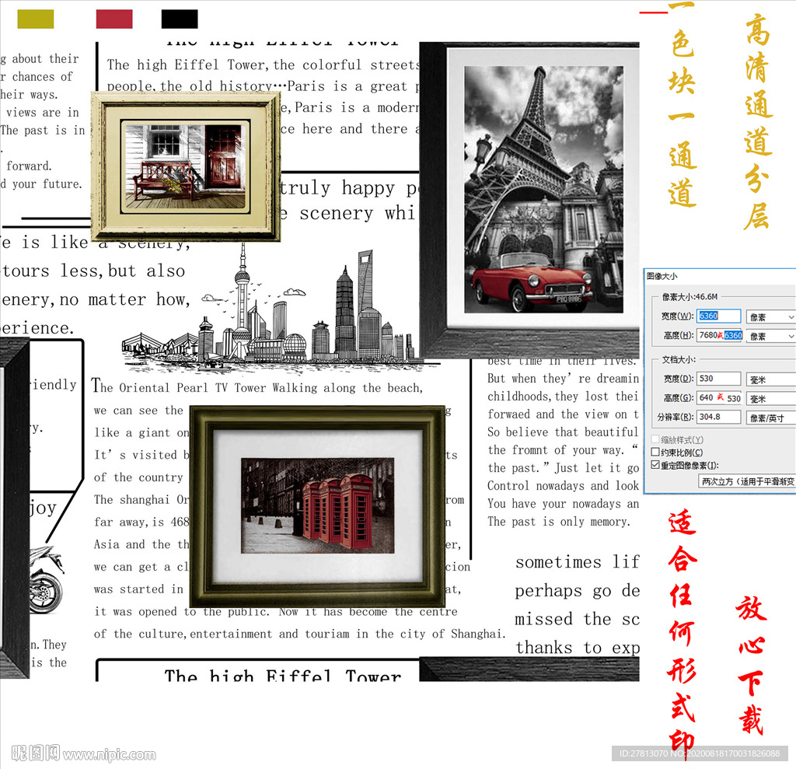Image resolution: width=796 pixels, height=769 pixels.
Task: Click the 文档大小 section label
Action: 679,359
